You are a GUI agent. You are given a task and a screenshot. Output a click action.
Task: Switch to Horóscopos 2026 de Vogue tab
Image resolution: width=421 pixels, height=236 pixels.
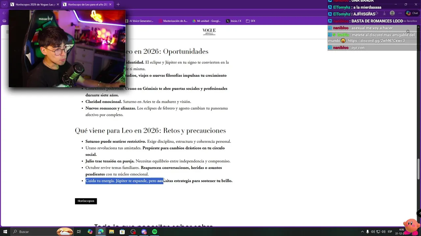click(35, 5)
